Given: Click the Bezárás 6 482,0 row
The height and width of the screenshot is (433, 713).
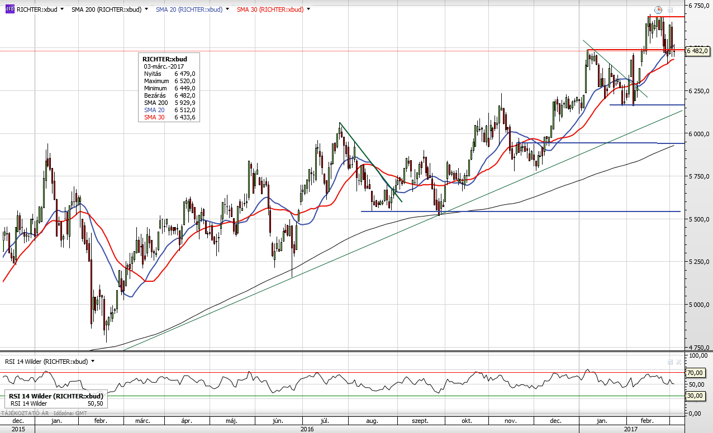Looking at the screenshot, I should tap(169, 95).
